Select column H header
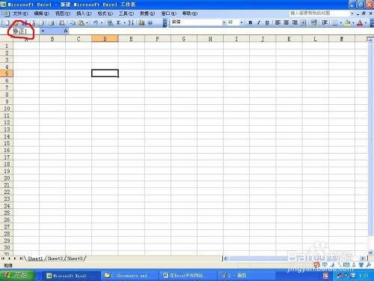The height and width of the screenshot is (281, 374). [x=210, y=39]
